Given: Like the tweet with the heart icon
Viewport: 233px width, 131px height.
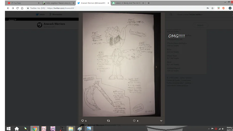Looking at the screenshot, I should click(134, 121).
